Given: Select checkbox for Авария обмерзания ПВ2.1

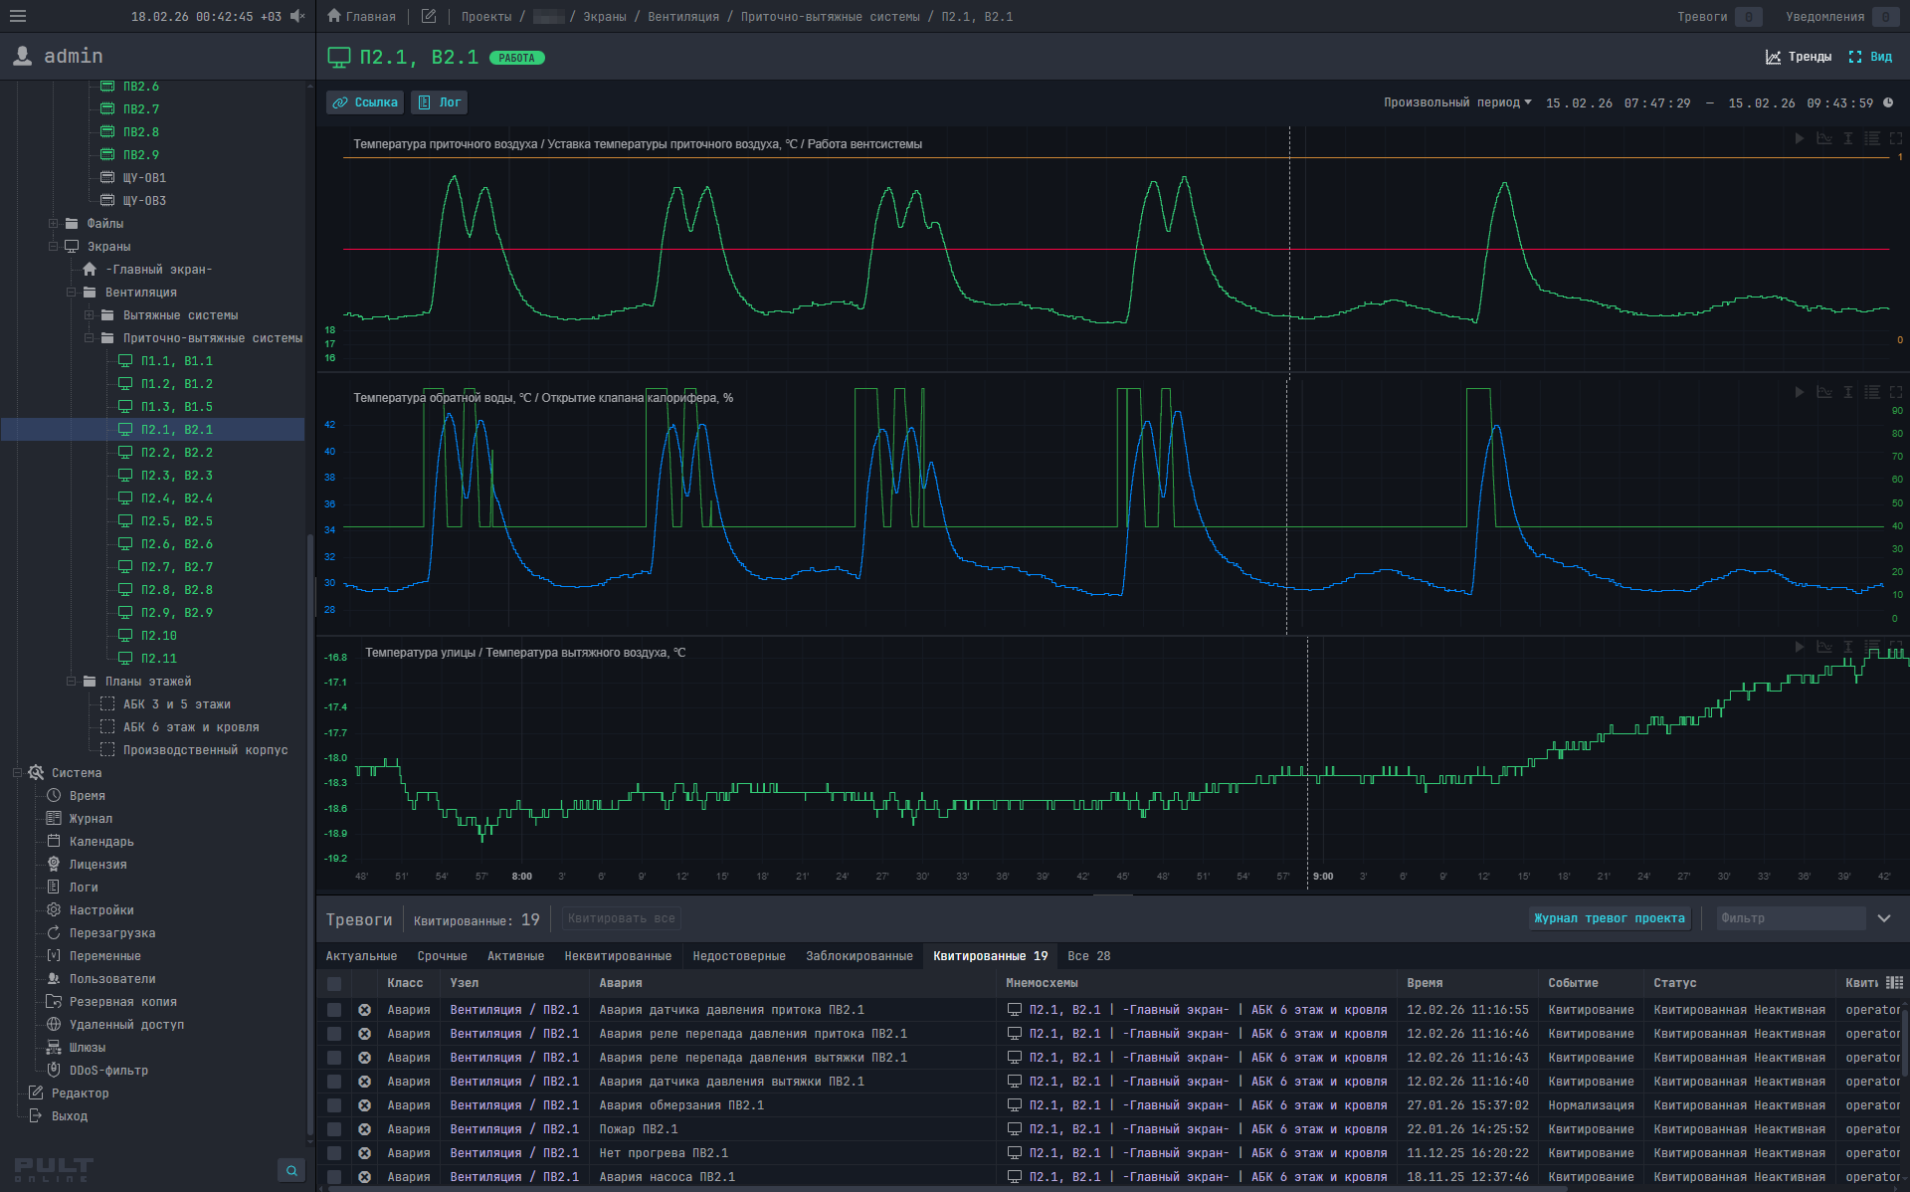Looking at the screenshot, I should 334,1105.
